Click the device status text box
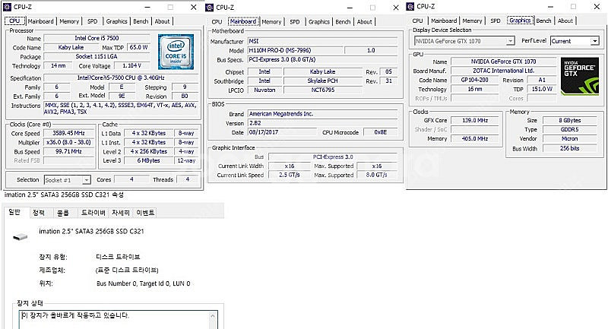 coord(119,320)
